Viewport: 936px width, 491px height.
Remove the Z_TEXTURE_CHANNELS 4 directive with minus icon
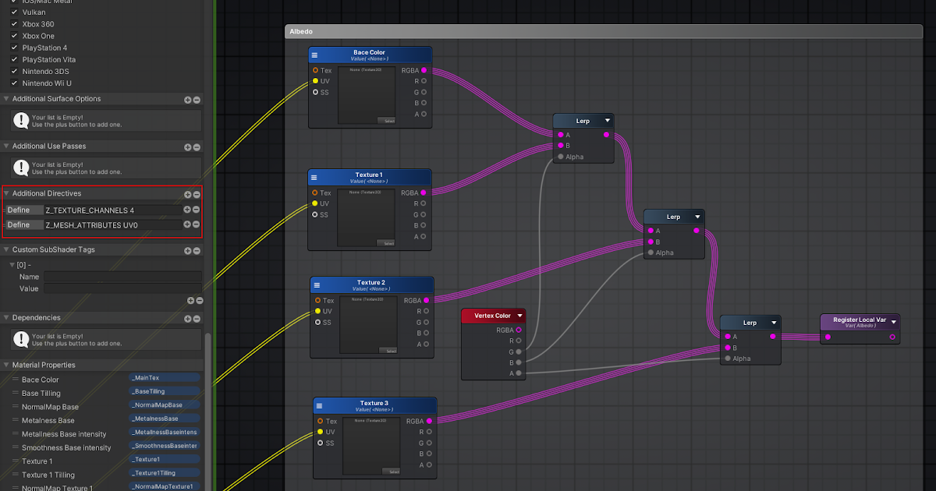point(197,210)
